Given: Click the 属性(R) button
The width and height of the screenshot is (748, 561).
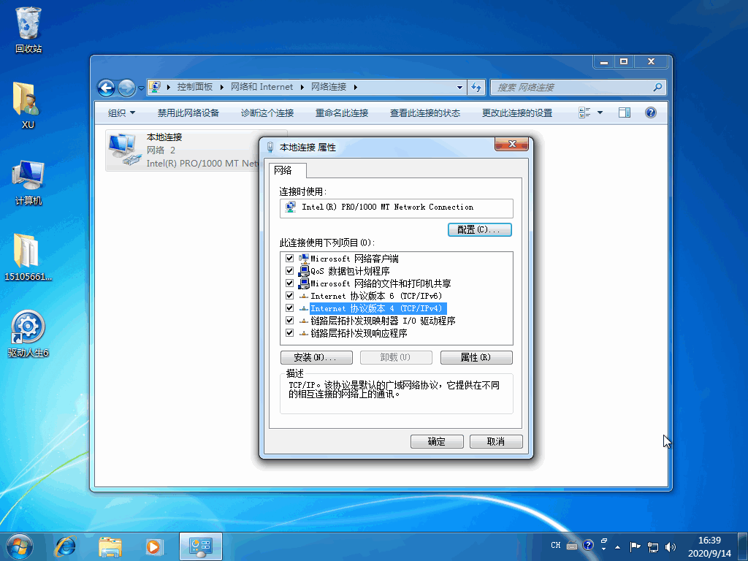Looking at the screenshot, I should [x=476, y=357].
